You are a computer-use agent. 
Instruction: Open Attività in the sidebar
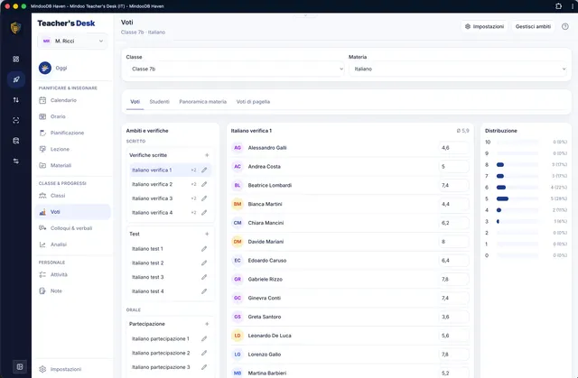point(73,274)
